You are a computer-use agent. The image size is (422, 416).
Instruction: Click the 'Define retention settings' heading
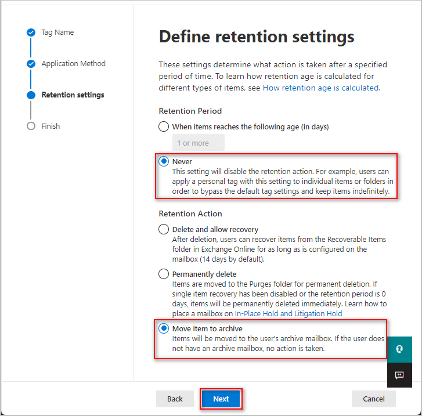click(x=257, y=37)
